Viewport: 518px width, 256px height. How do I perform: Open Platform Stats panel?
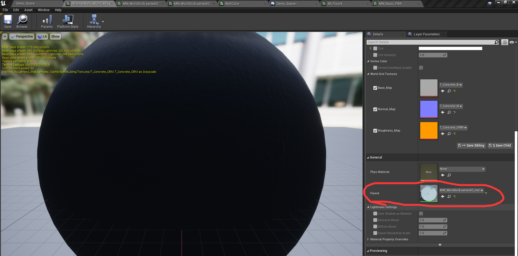pos(68,21)
